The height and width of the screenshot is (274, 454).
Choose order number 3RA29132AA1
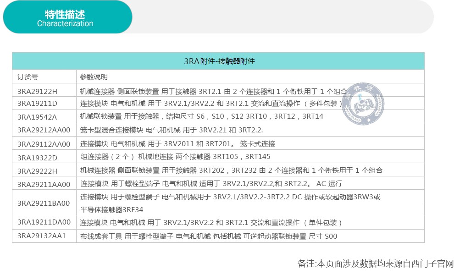click(42, 236)
